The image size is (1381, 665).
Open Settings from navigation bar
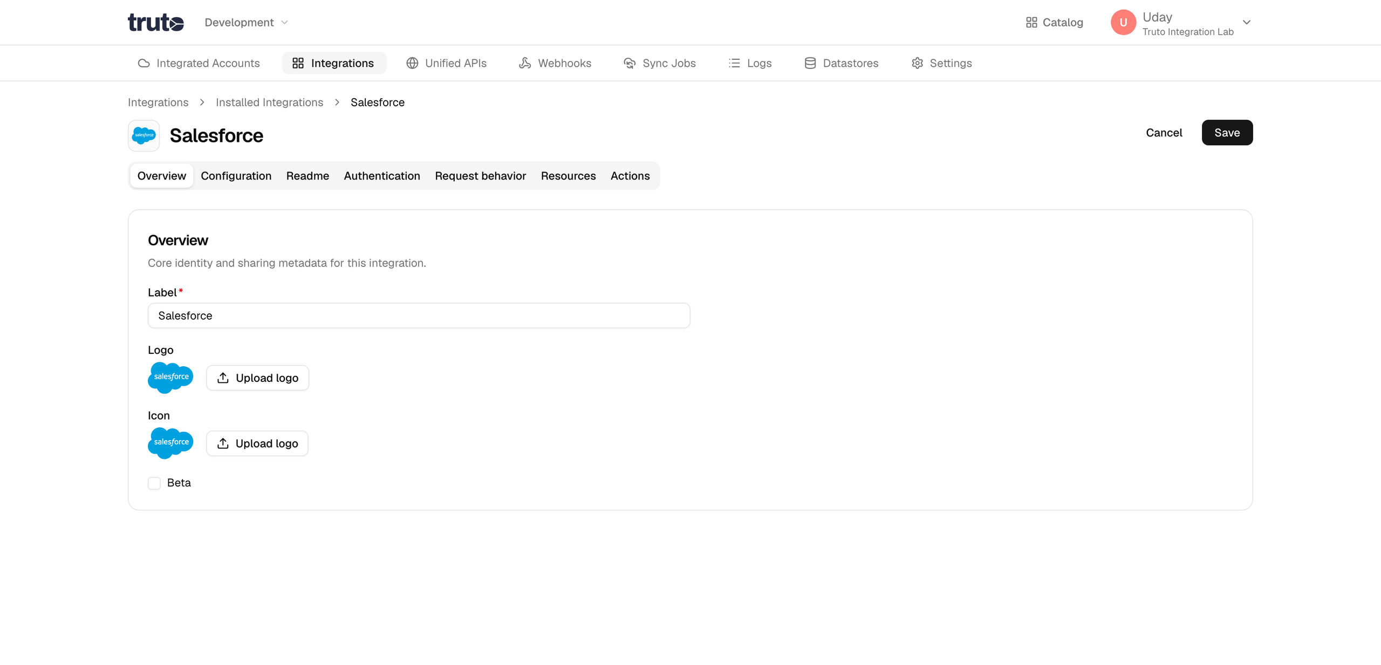[x=942, y=63]
